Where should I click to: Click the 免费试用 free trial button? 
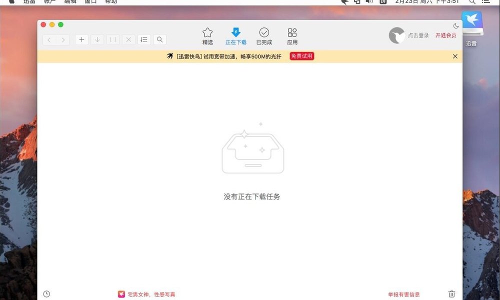[x=301, y=56]
